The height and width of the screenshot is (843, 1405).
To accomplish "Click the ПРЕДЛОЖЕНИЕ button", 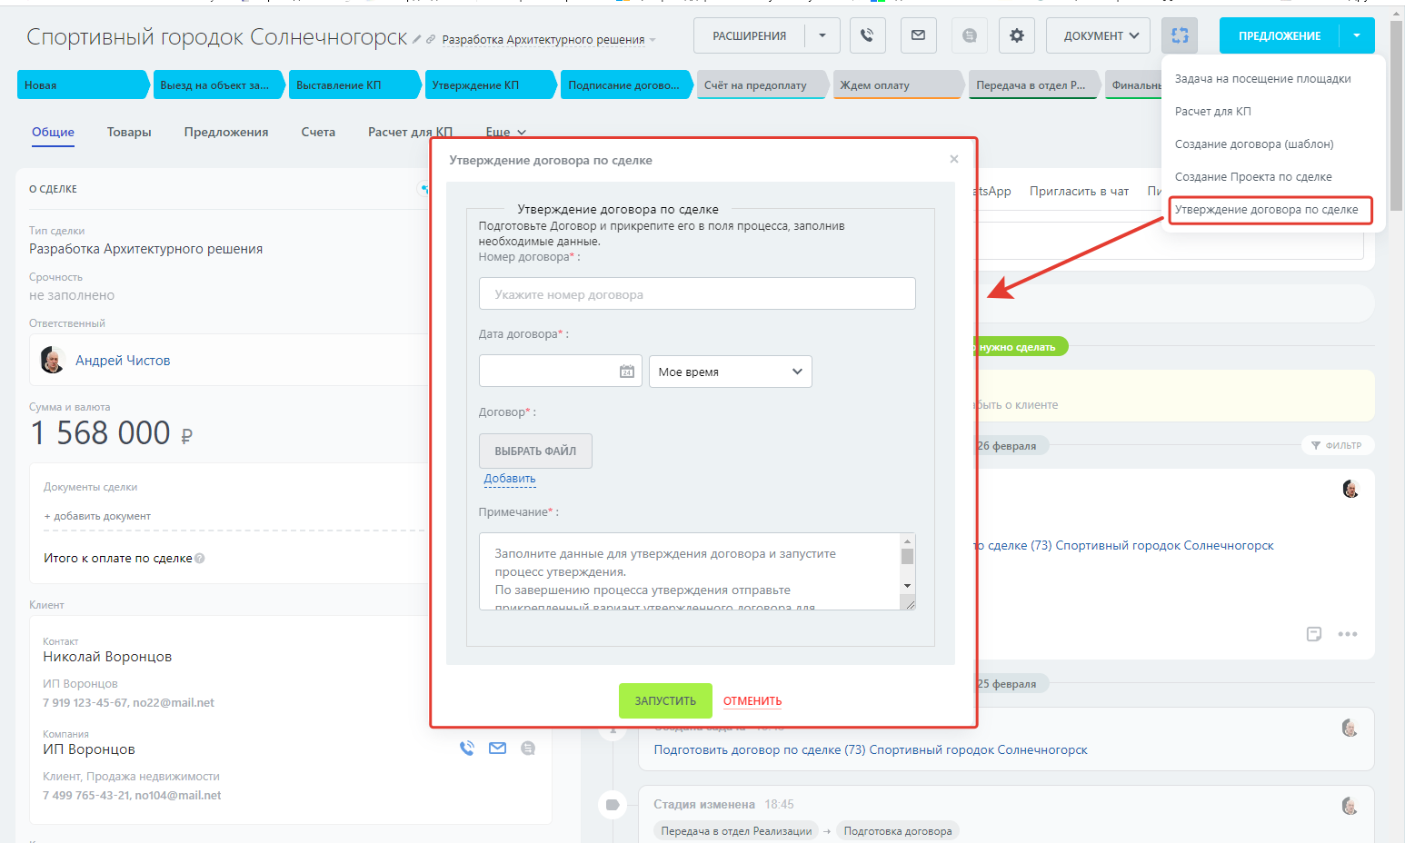I will 1280,35.
